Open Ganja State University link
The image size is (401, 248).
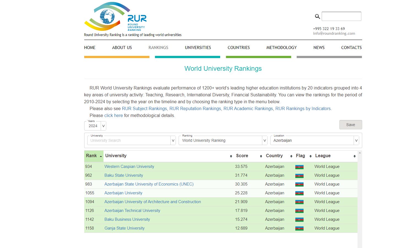pyautogui.click(x=124, y=228)
